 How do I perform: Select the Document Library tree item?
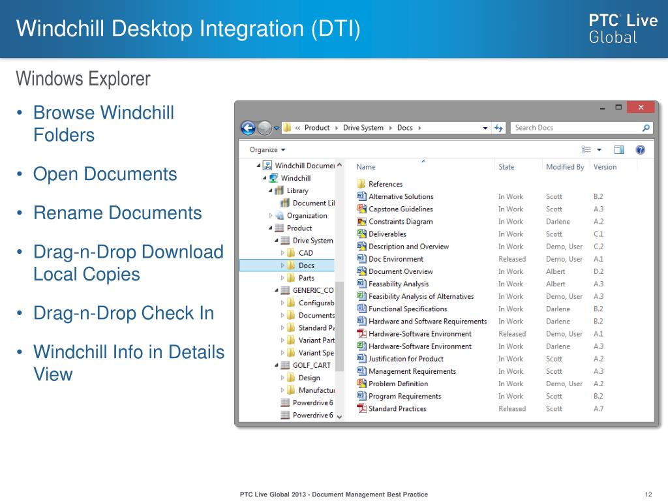314,204
